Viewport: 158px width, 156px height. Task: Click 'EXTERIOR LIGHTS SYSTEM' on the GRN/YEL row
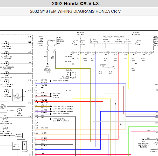[x=63, y=109]
